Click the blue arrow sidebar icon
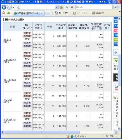Viewport: 122px width, 140px height. (x=116, y=52)
